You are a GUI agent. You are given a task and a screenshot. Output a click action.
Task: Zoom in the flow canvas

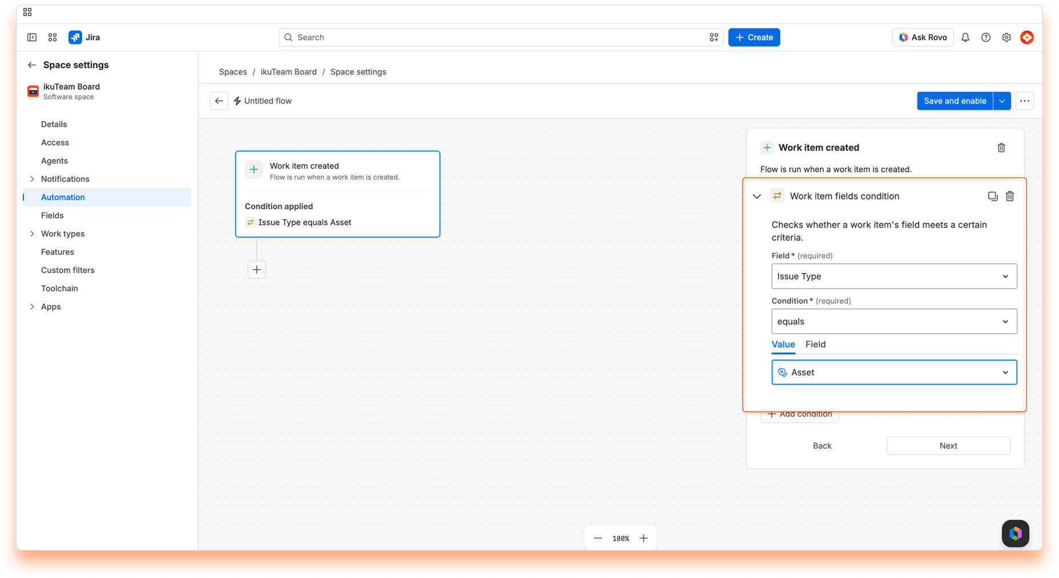pos(644,538)
